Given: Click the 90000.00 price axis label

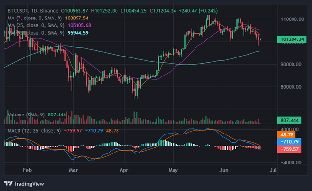Looking at the screenshot, I should coord(291,64).
